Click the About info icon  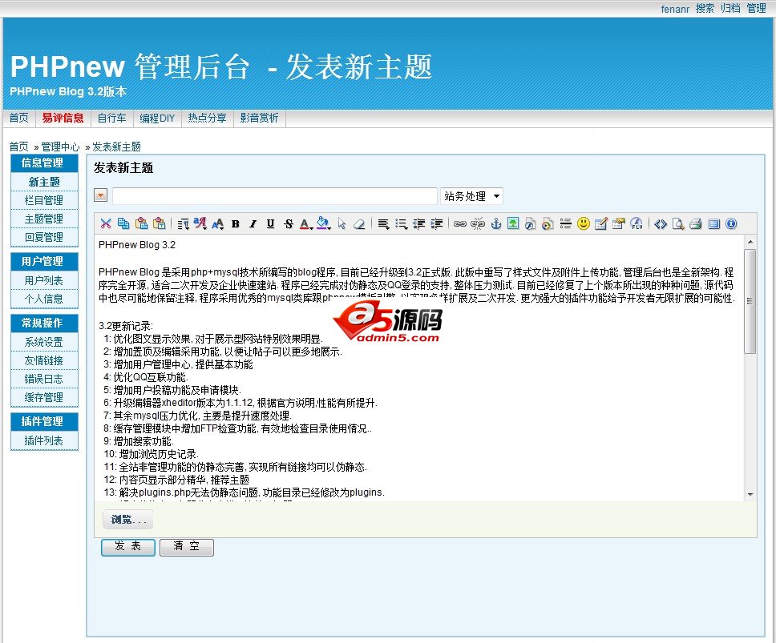(731, 224)
